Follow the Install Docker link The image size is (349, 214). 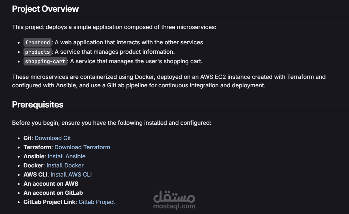tap(65, 165)
